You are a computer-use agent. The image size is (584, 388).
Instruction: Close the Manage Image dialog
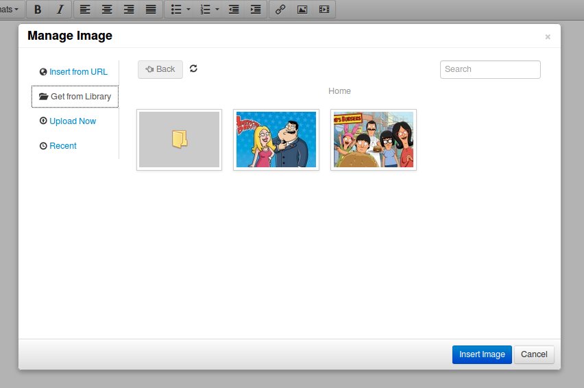(x=548, y=36)
